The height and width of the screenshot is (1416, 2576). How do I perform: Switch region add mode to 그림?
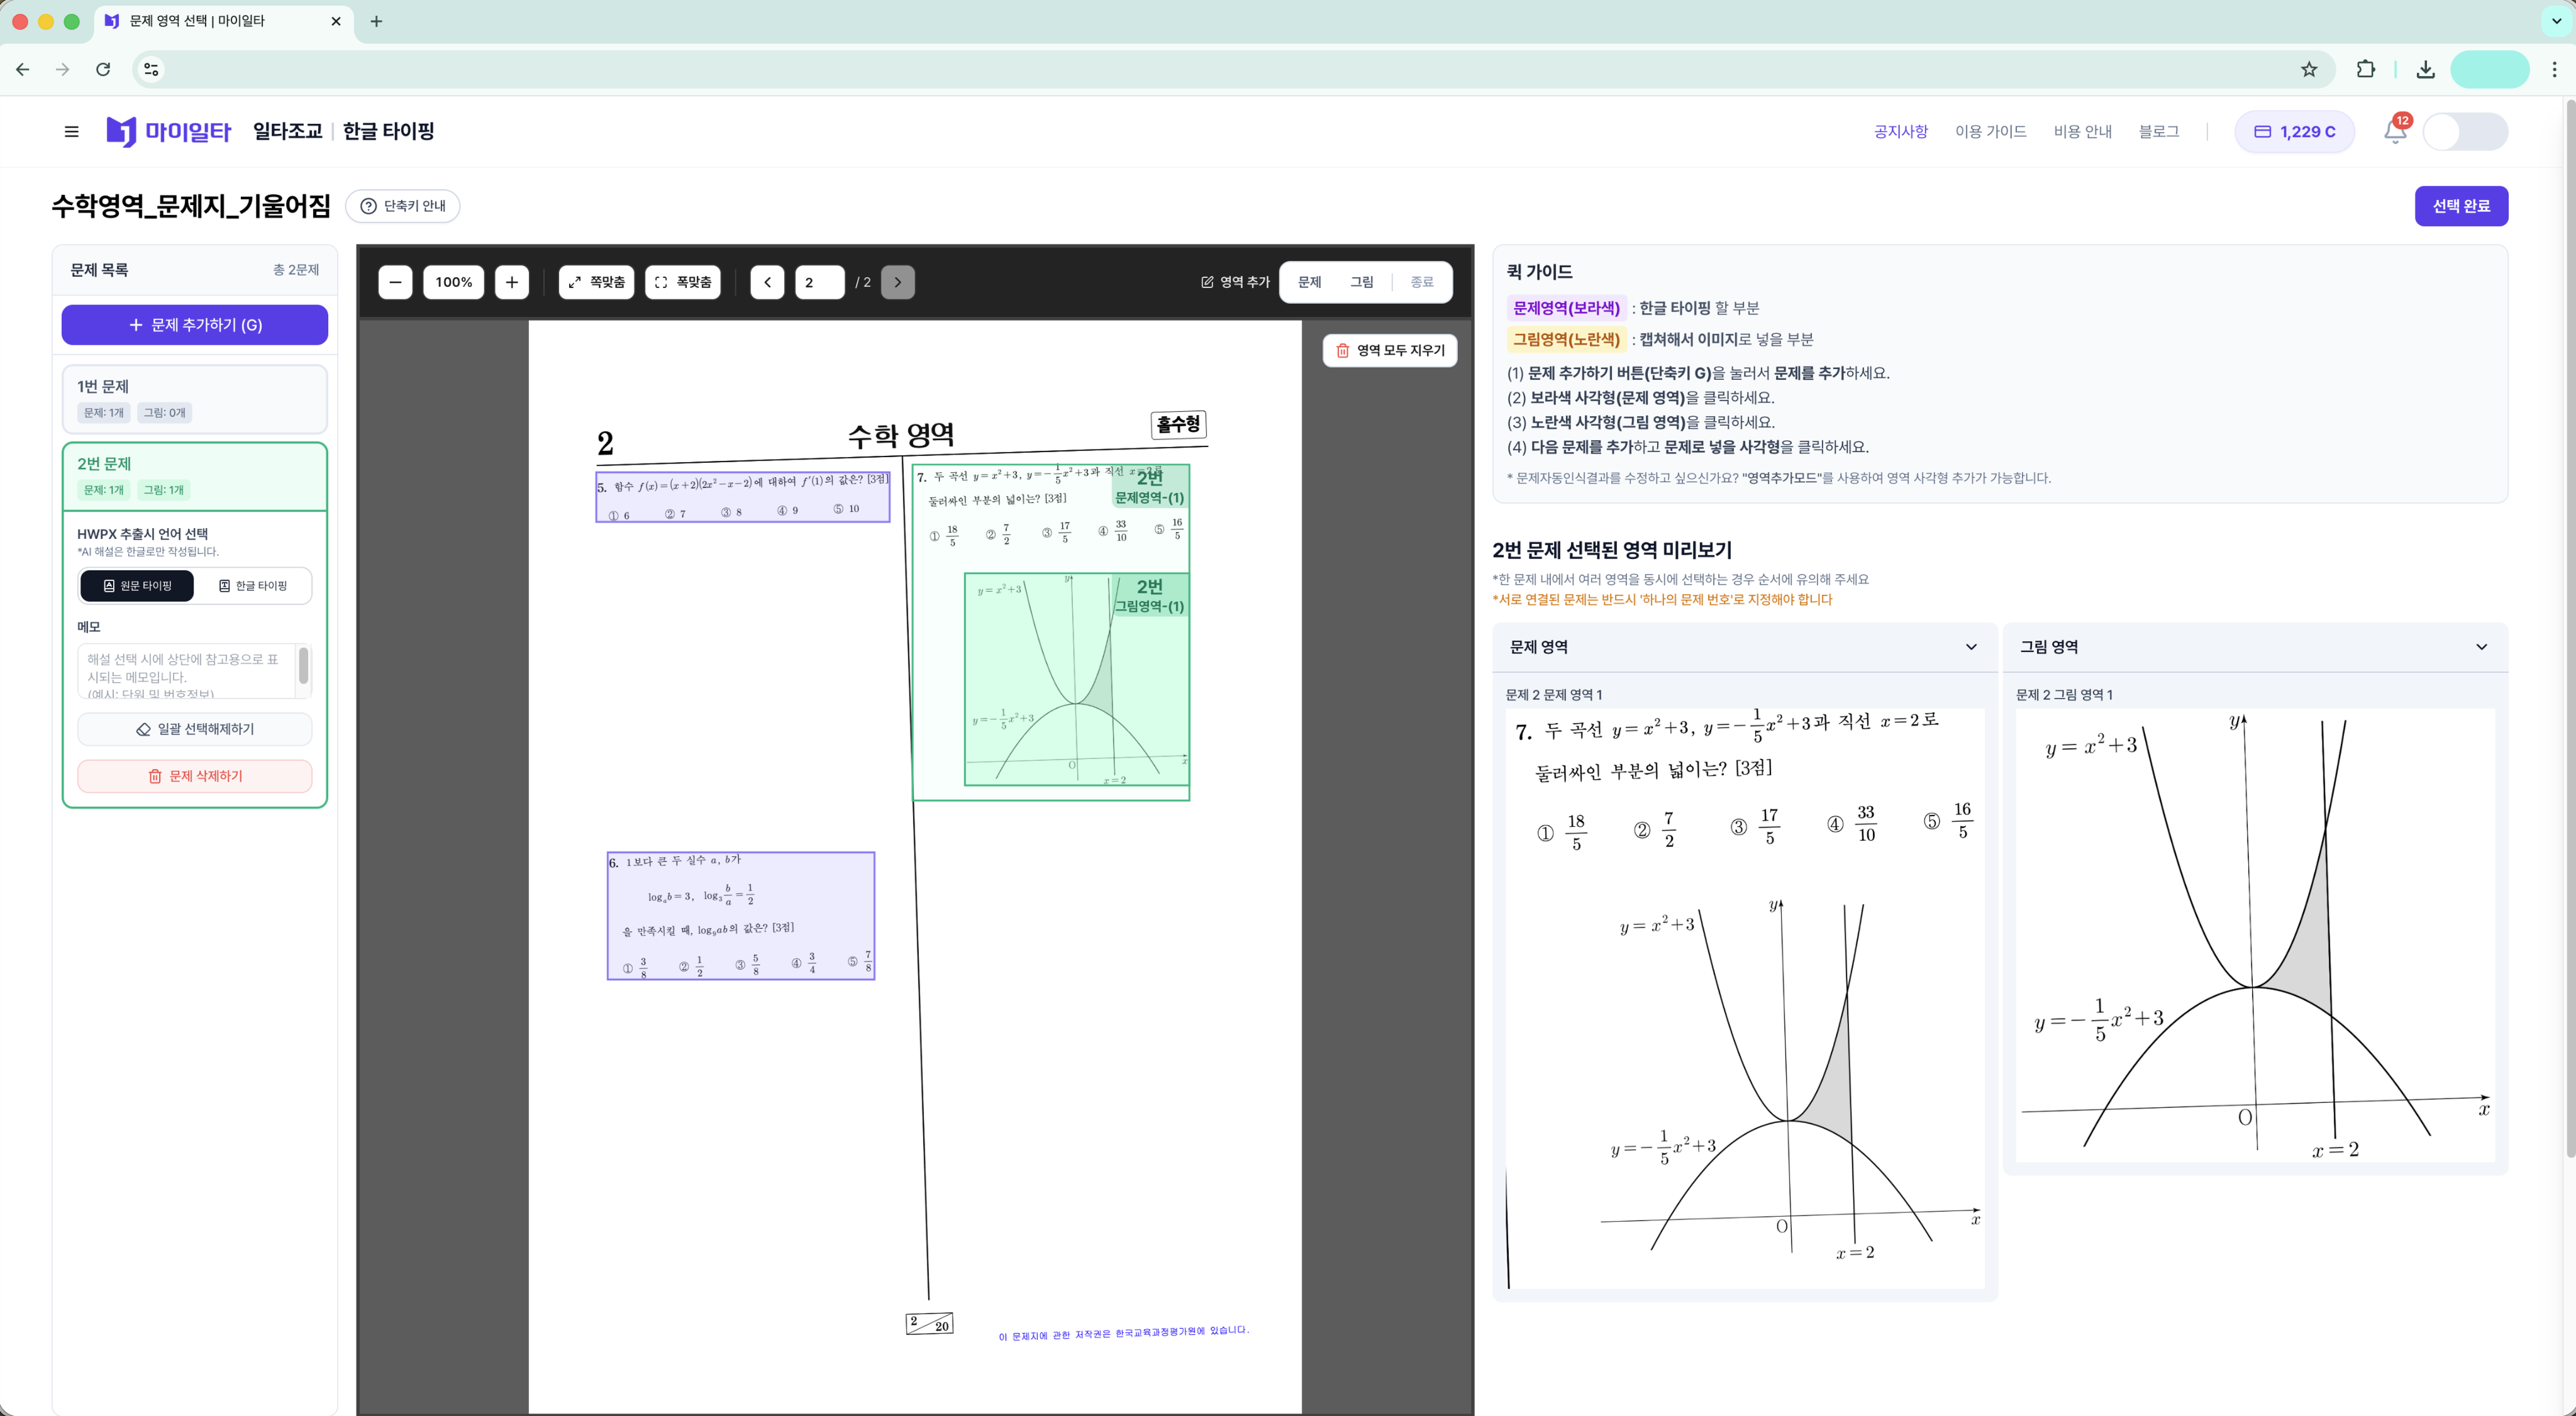coord(1361,282)
